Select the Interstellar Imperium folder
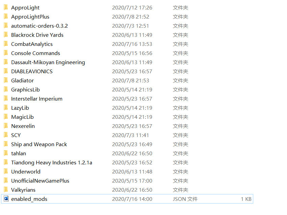Viewport: 287px width, 215px height. click(x=37, y=99)
